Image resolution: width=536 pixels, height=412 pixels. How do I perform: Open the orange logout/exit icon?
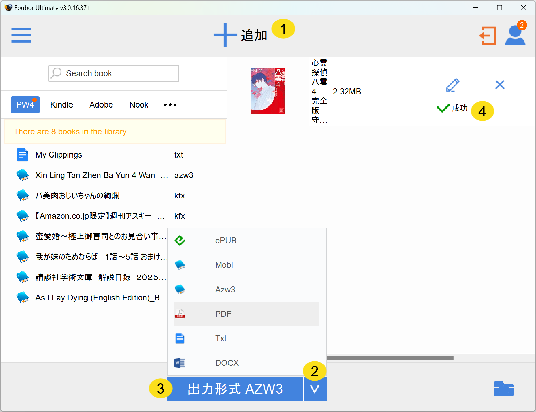[488, 36]
